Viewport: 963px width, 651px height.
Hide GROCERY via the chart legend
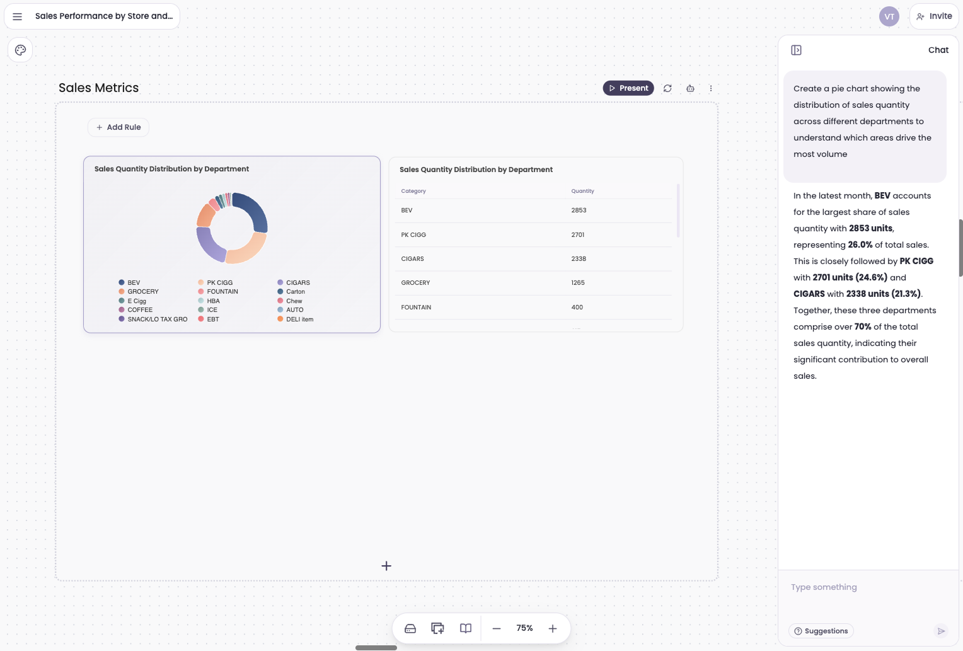click(x=142, y=291)
